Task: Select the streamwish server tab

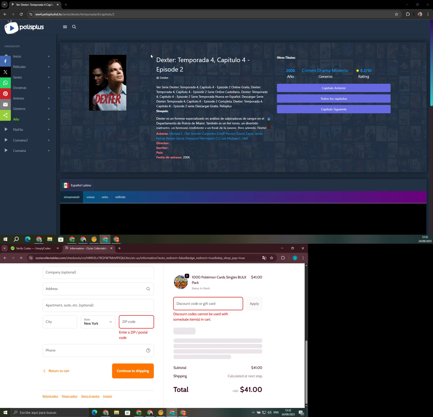Action: coord(72,197)
